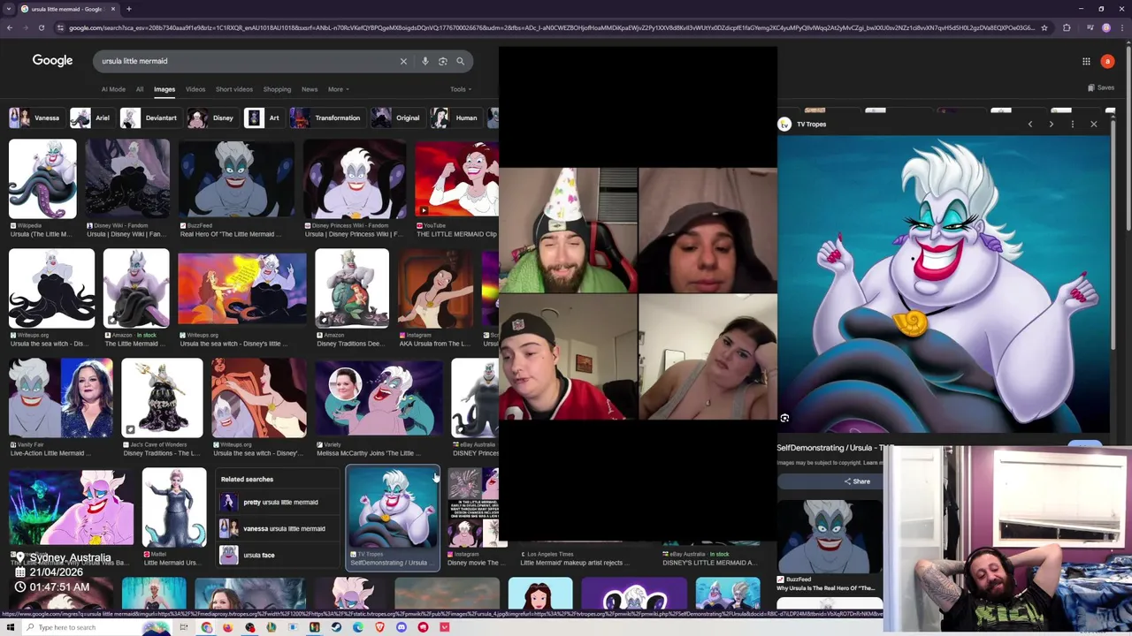Click the 'vanessa ursula little mermaid' related search
Viewport: 1132px width, 636px height.
tap(279, 528)
